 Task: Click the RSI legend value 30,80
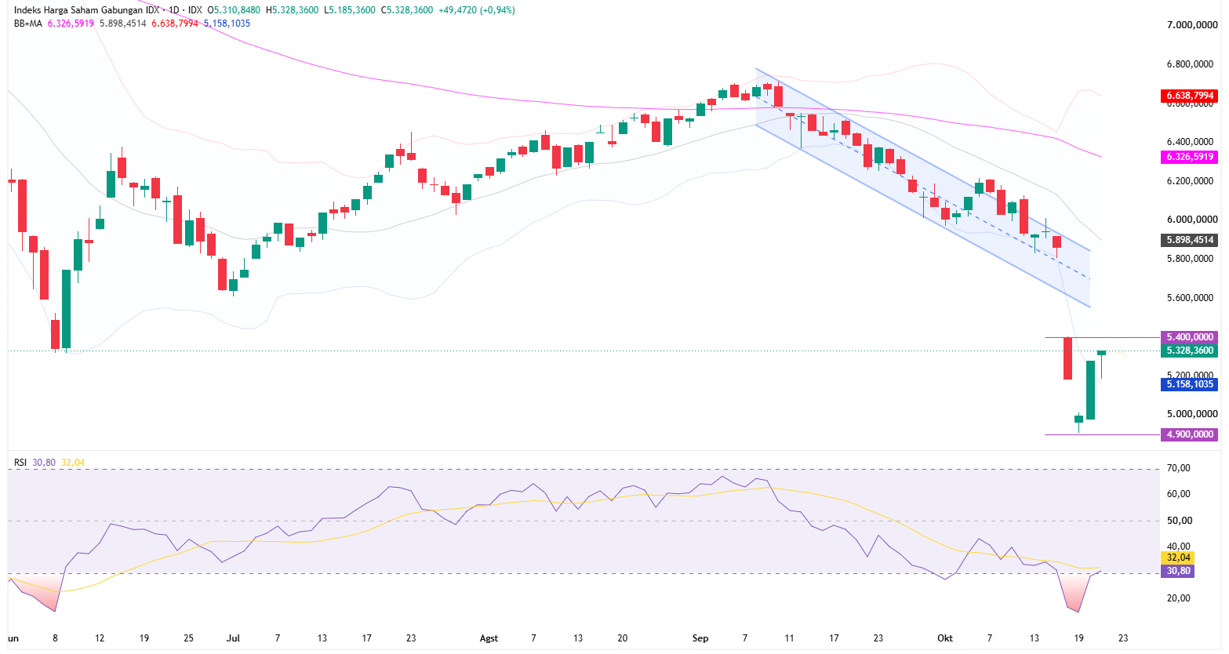(44, 463)
